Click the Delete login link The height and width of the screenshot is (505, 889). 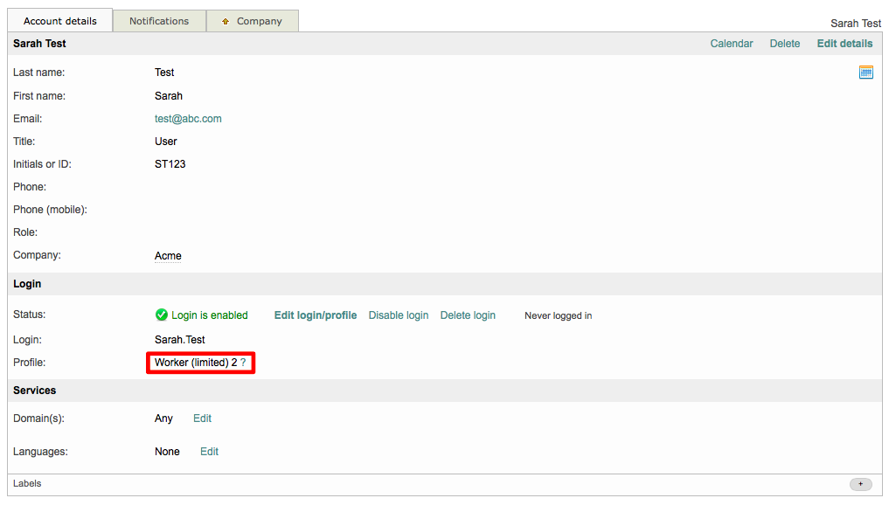tap(468, 315)
